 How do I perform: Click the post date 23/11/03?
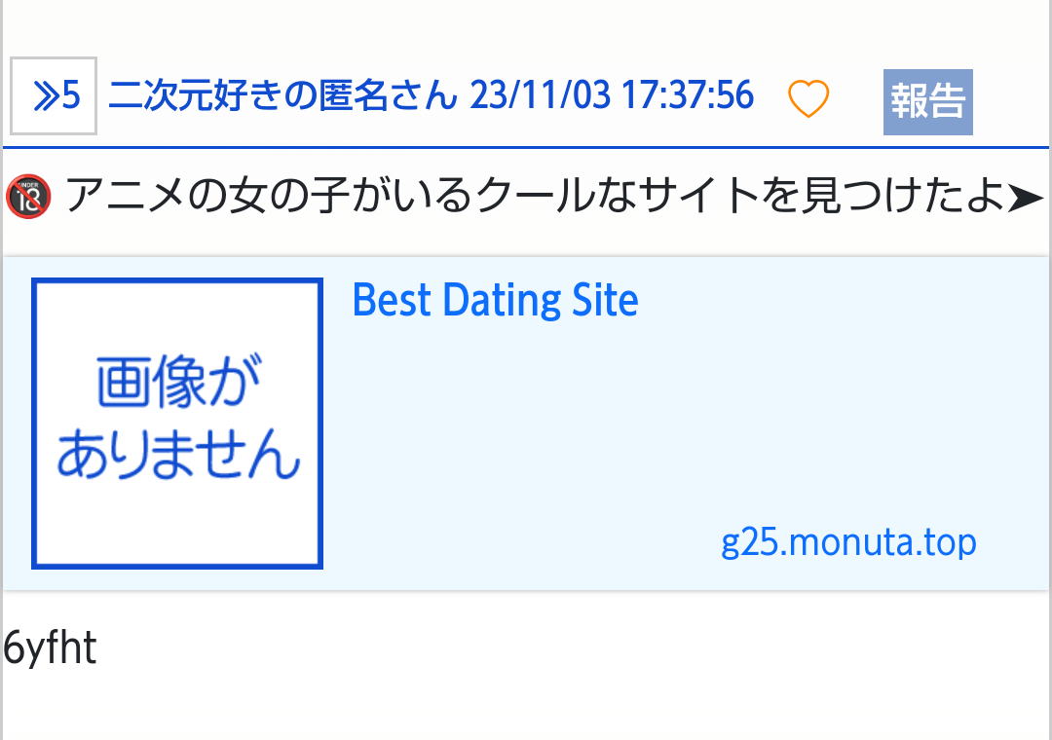coord(540,96)
